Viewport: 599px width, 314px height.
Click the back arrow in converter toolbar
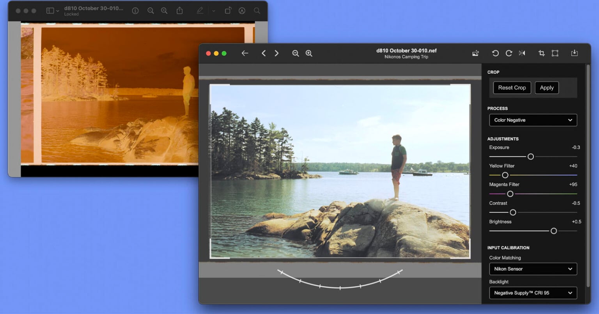point(245,53)
